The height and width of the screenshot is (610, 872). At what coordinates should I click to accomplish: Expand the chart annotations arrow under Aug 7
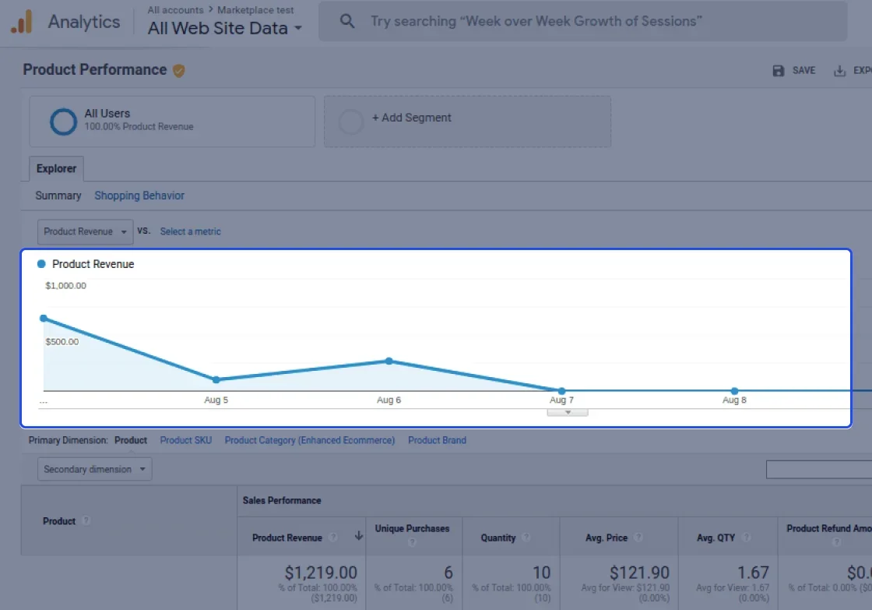(x=568, y=412)
